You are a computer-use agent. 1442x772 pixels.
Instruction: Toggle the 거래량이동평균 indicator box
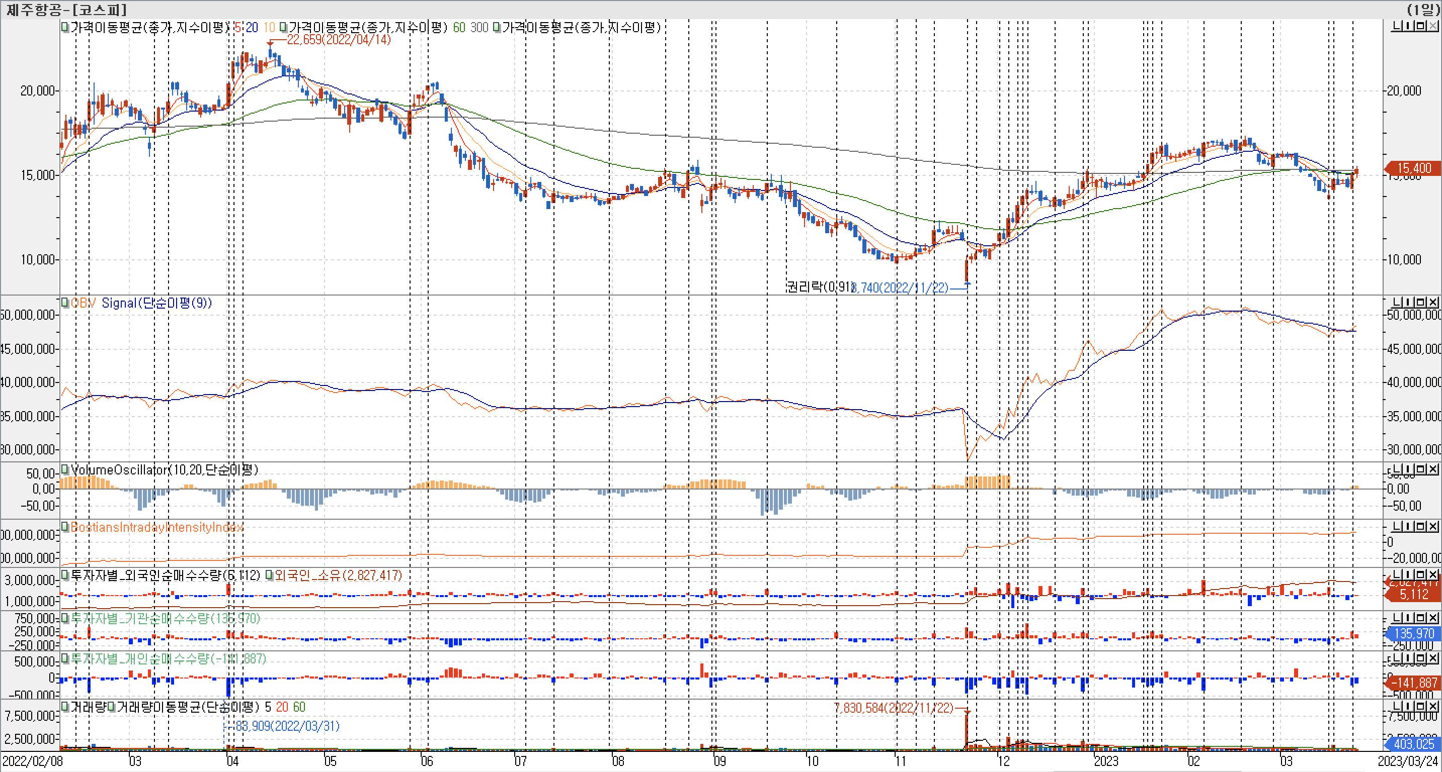point(111,707)
